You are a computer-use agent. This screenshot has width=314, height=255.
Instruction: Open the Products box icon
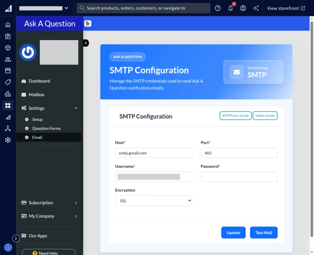[x=8, y=48]
